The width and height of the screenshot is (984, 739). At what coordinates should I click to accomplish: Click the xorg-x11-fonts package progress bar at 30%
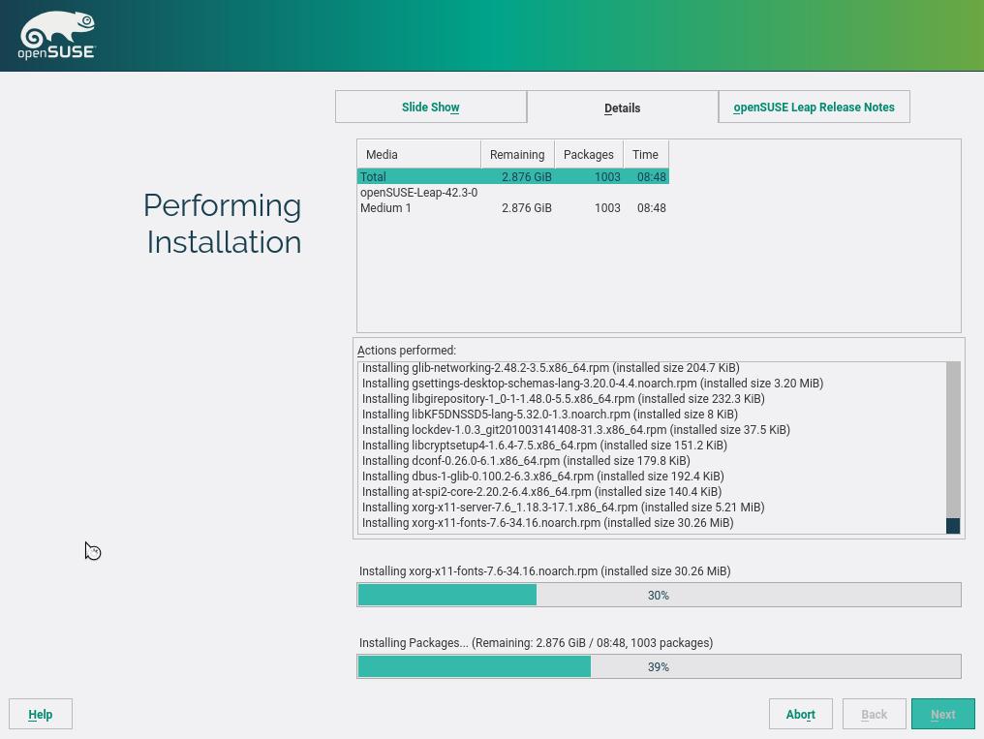click(659, 596)
